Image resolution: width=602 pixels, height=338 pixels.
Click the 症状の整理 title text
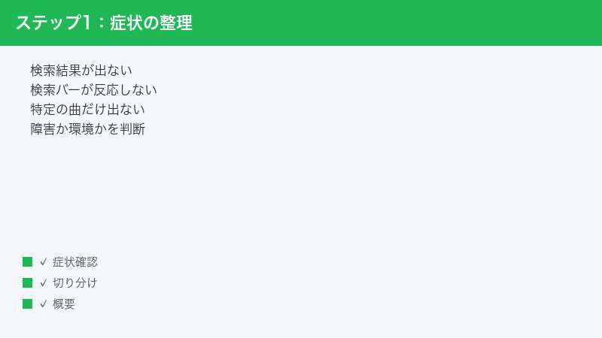point(151,23)
